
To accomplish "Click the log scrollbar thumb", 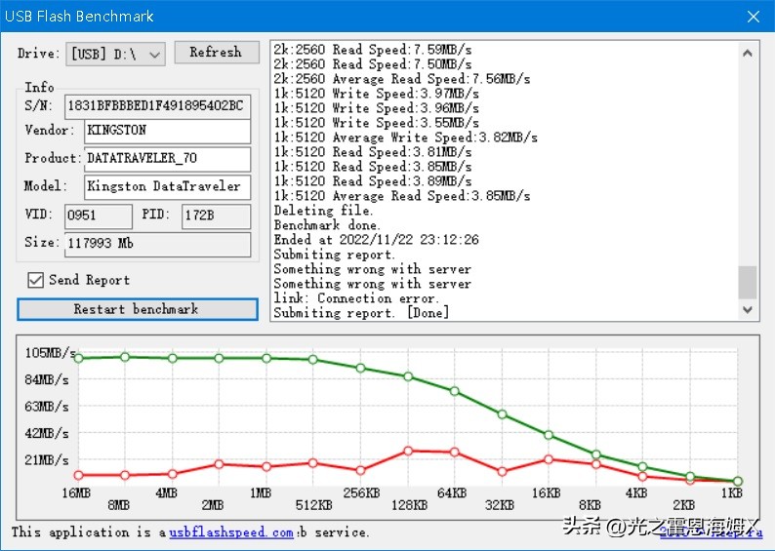I will click(748, 282).
